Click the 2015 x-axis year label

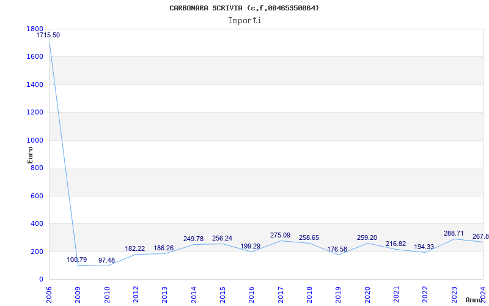[x=222, y=294]
